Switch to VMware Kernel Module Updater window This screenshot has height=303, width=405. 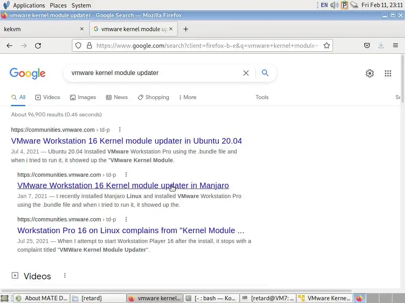[324, 298]
